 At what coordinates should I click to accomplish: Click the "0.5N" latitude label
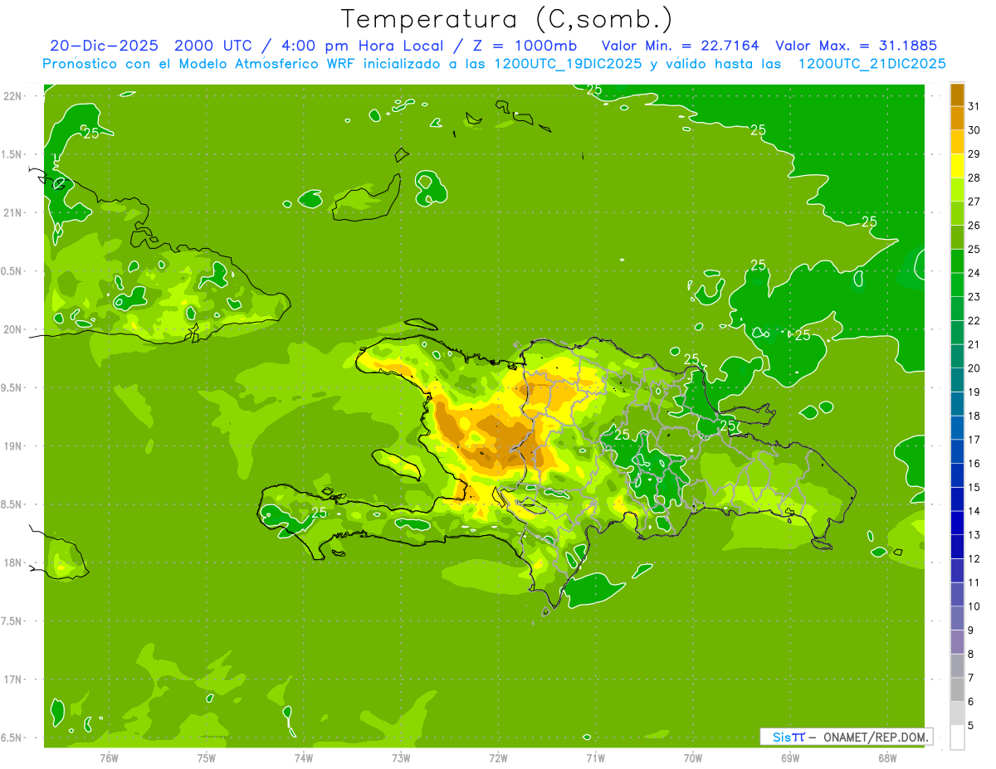12,271
